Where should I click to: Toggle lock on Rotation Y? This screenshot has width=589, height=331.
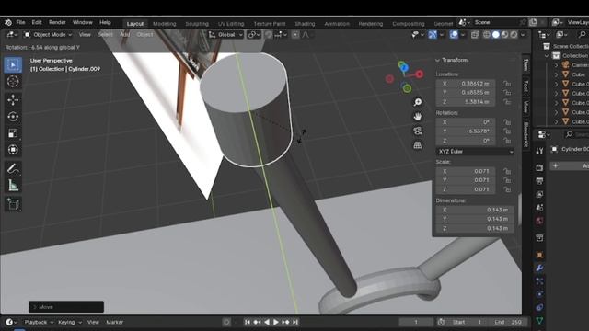click(507, 131)
